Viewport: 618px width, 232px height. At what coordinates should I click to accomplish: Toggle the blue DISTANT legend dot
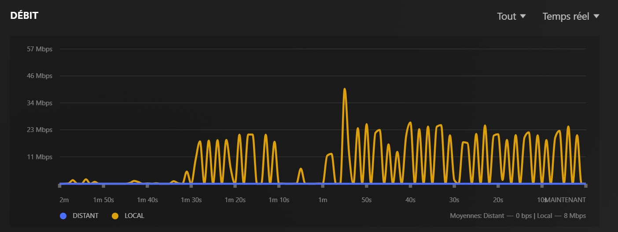point(63,216)
